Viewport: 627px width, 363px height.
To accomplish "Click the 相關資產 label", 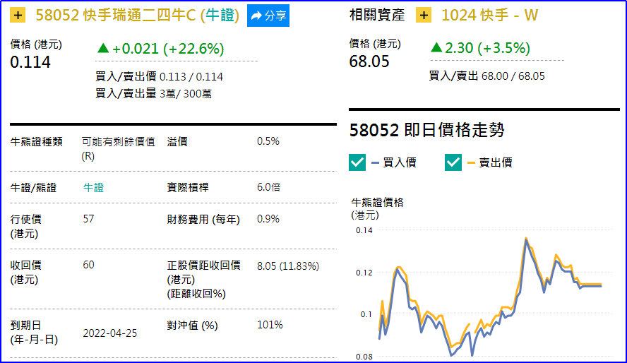I will point(376,16).
